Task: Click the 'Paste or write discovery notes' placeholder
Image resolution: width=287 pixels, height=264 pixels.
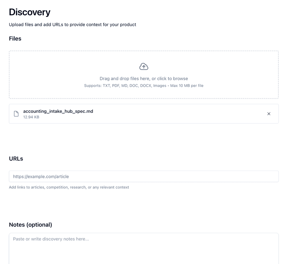Action: pyautogui.click(x=51, y=239)
